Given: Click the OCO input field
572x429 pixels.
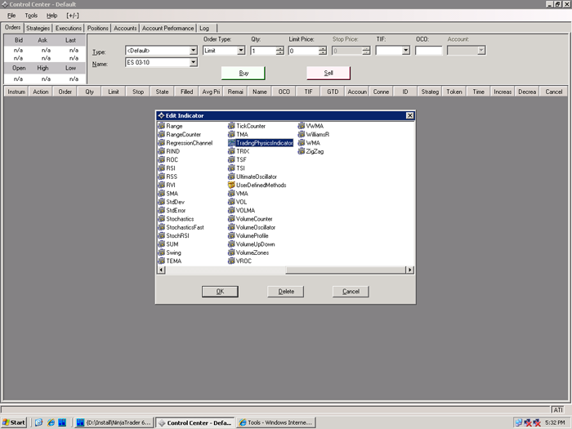Looking at the screenshot, I should [428, 51].
